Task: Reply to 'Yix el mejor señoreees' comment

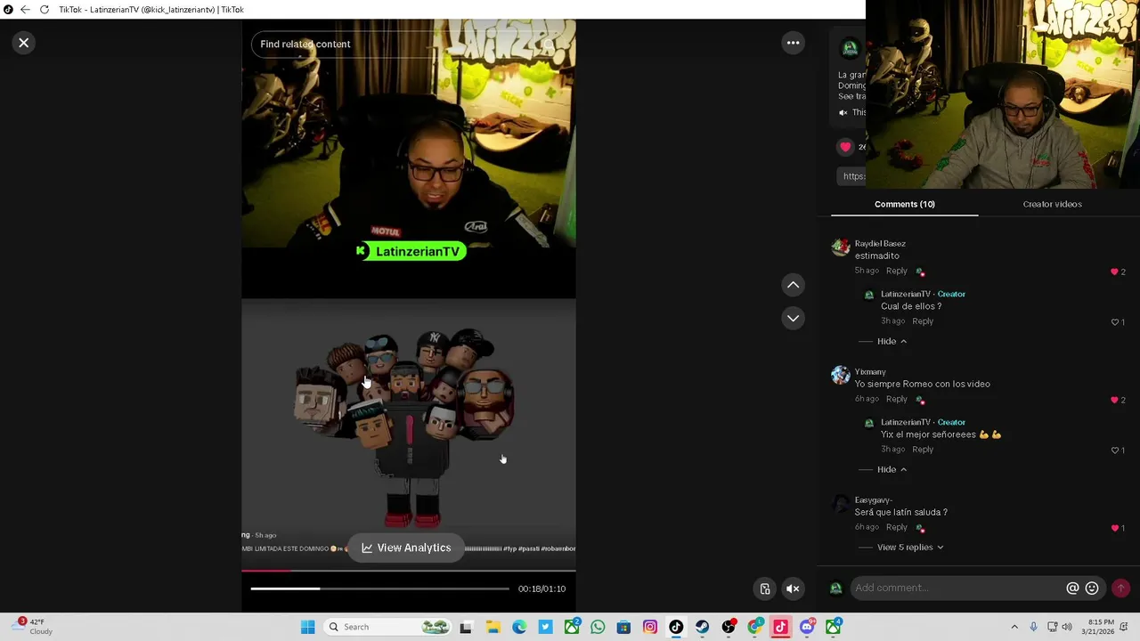Action: [x=923, y=450]
